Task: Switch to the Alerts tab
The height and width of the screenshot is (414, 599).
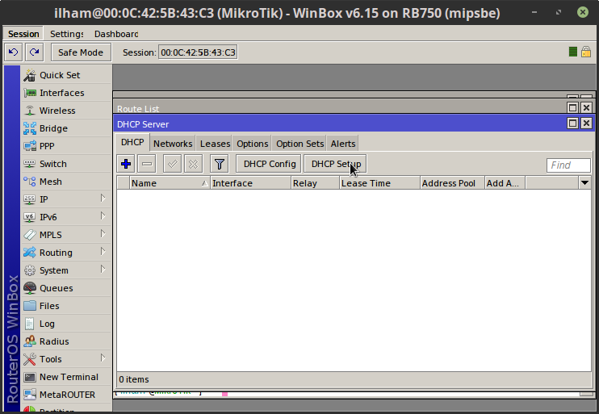Action: [x=343, y=144]
